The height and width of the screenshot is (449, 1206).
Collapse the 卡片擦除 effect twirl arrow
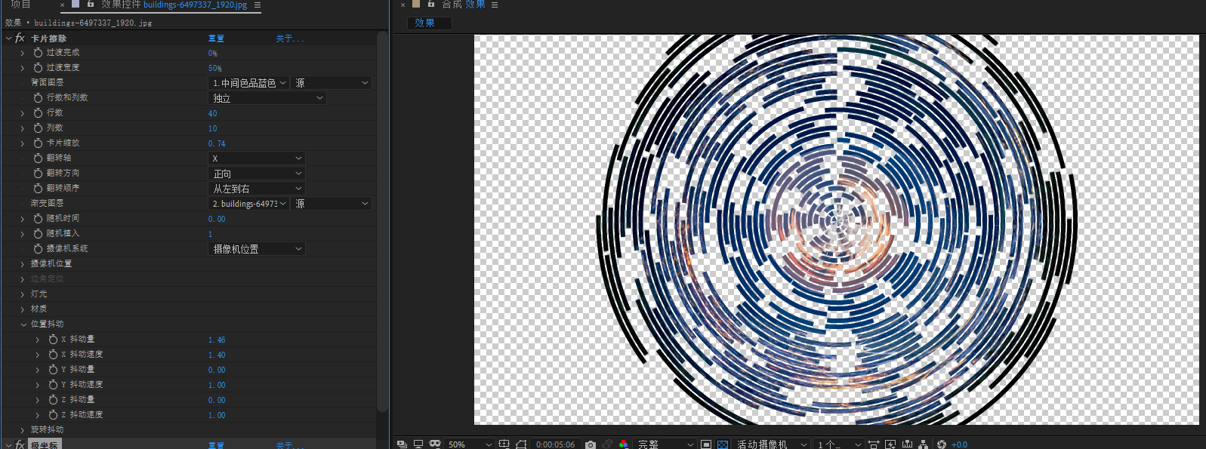[8, 38]
